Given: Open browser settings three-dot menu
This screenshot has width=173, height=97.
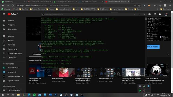Looking at the screenshot, I should [x=170, y=5].
